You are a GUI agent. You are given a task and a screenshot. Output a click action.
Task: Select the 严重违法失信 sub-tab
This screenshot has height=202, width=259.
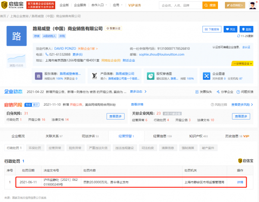pos(98,148)
